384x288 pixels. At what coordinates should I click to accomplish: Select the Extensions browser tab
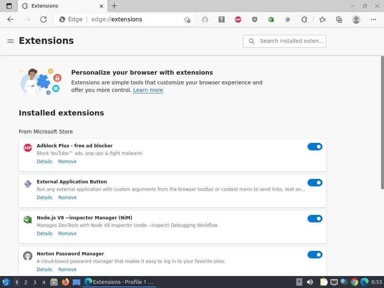(x=63, y=6)
